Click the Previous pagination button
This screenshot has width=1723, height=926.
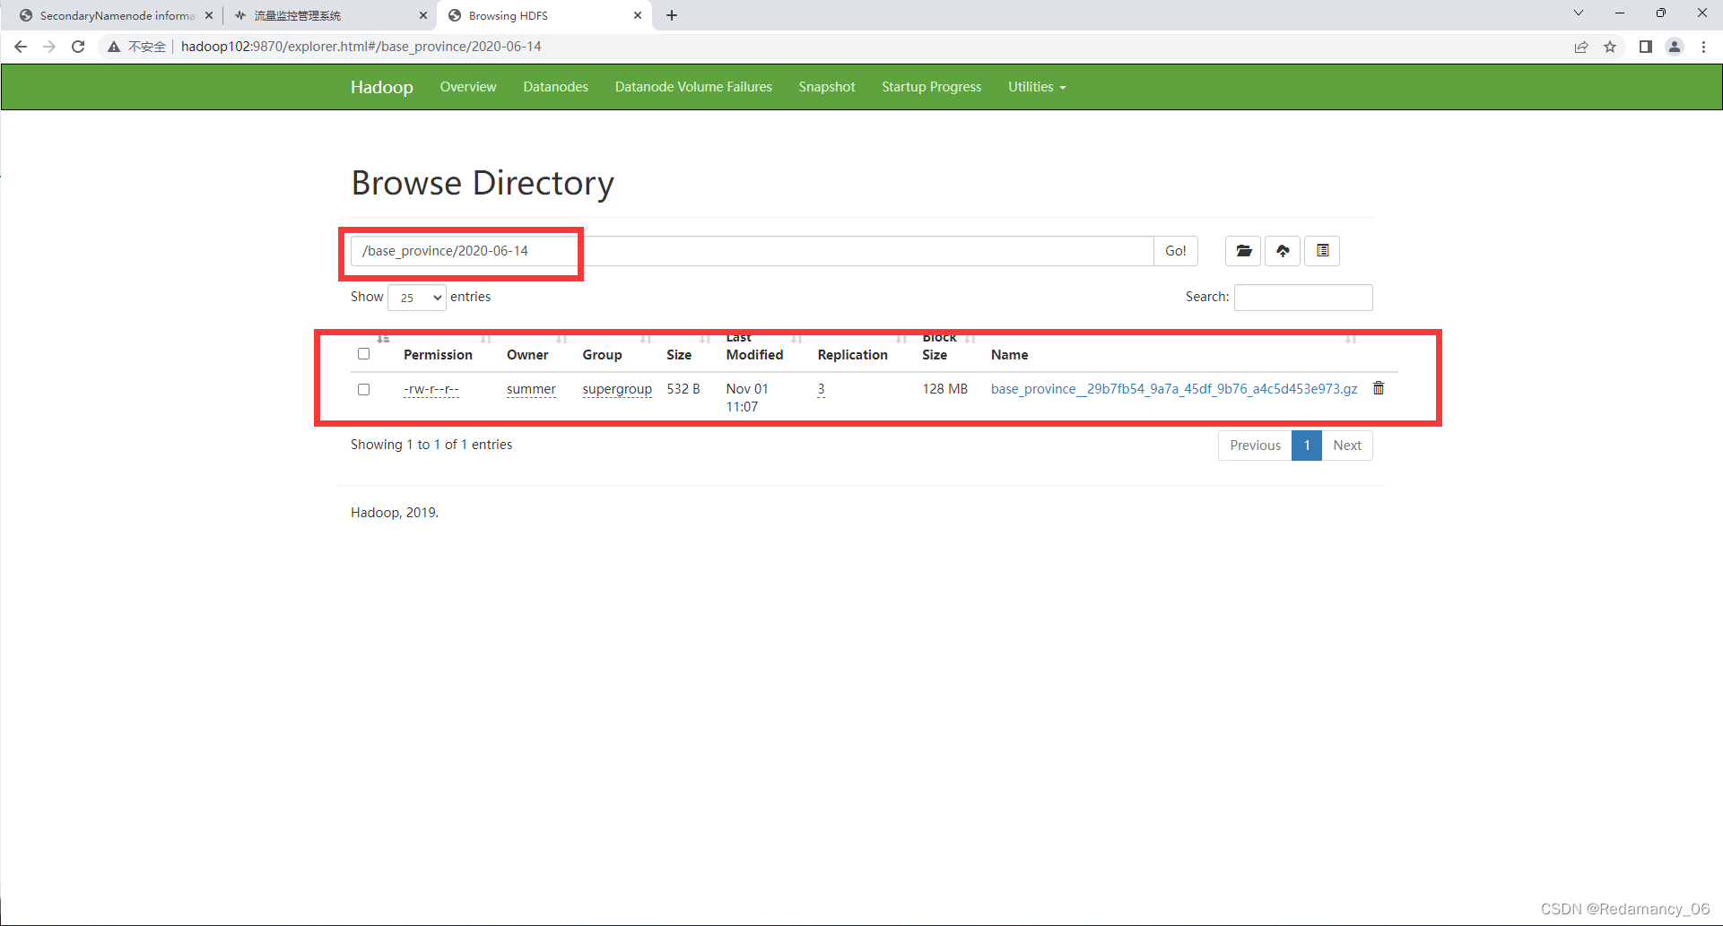click(x=1255, y=446)
